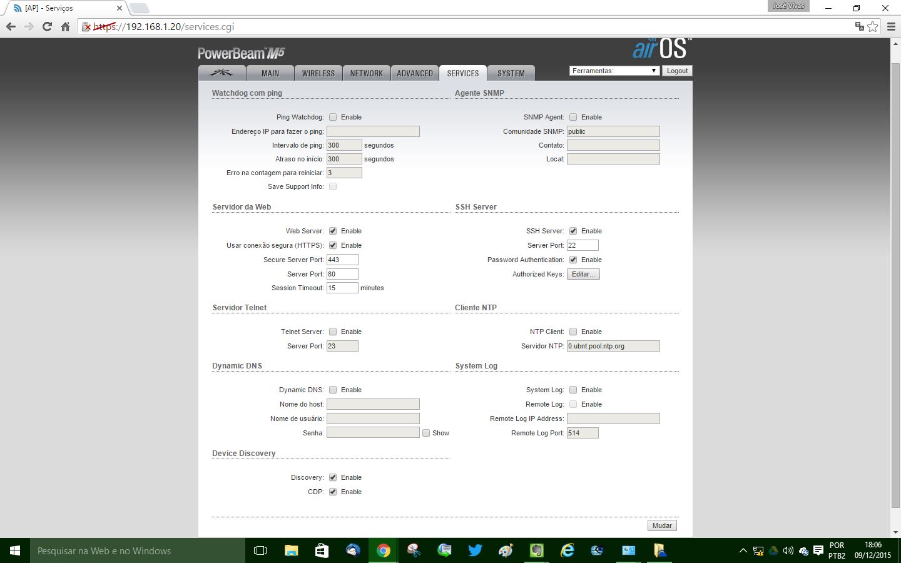Click the Google Drive tray icon
The height and width of the screenshot is (563, 901).
tap(773, 551)
